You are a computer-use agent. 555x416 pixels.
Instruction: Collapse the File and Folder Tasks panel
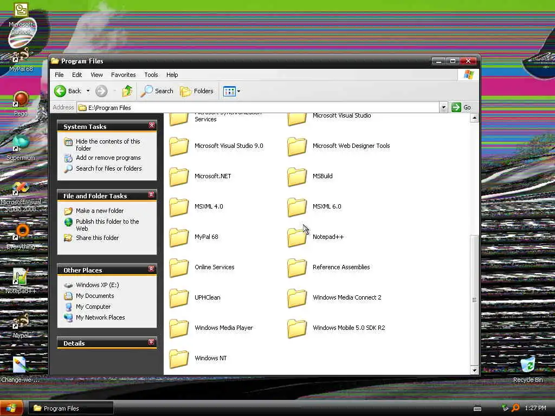(151, 195)
